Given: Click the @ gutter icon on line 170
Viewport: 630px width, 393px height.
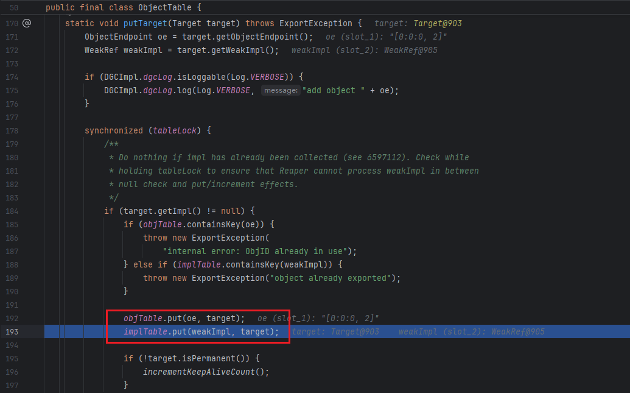Looking at the screenshot, I should coord(26,23).
